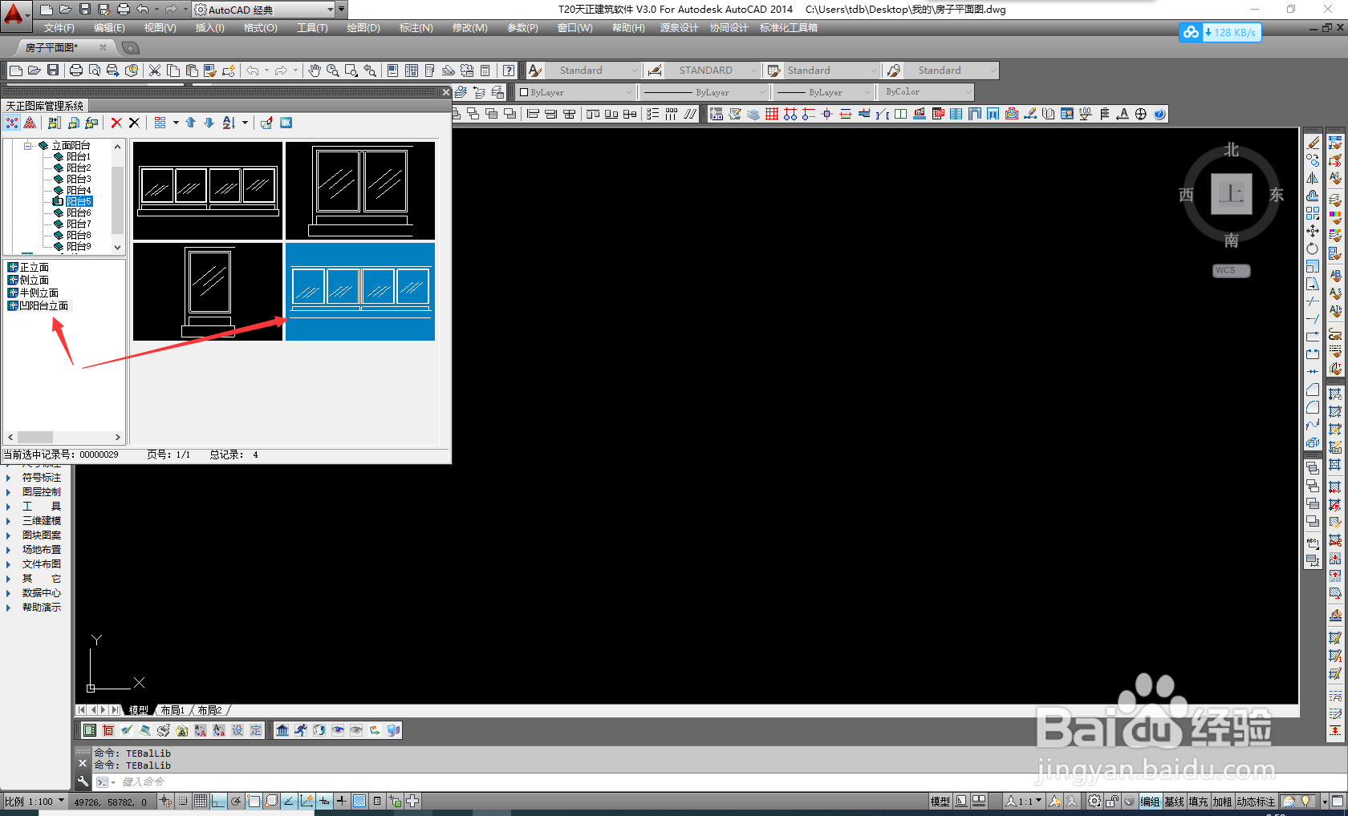
Task: Click the blue up arrow in library toolbar
Action: pyautogui.click(x=190, y=123)
